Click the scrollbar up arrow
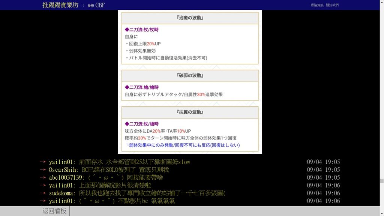The image size is (384, 216). [382, 2]
